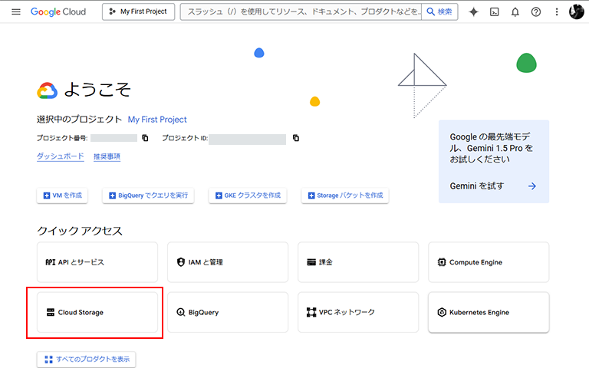Click BigQuery でクエリを実行 button
The height and width of the screenshot is (368, 589).
[x=148, y=195]
